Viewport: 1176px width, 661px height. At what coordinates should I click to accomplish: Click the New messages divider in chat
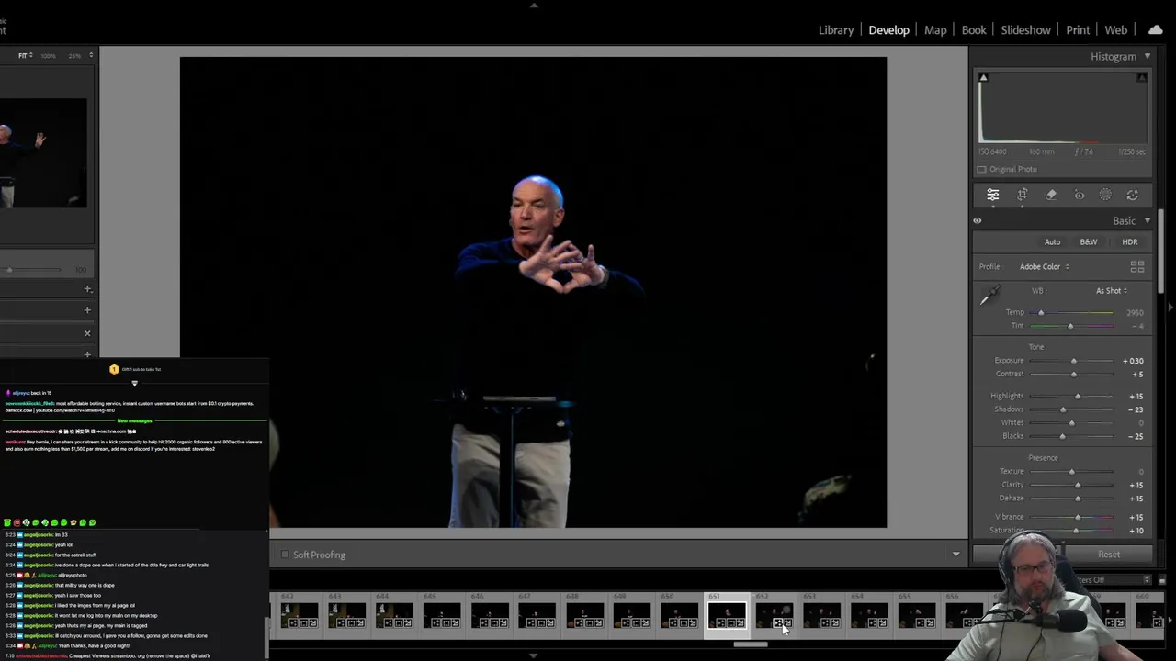tap(134, 420)
